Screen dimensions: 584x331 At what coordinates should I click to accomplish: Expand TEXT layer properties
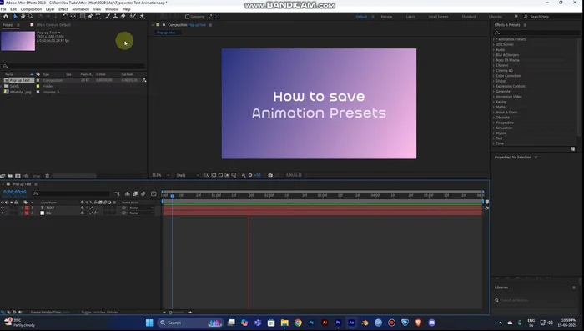coord(22,208)
